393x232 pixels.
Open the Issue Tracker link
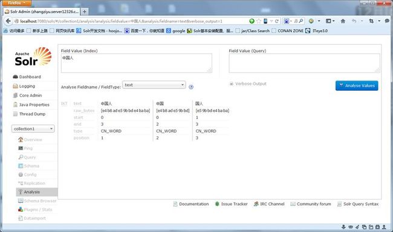pyautogui.click(x=232, y=204)
